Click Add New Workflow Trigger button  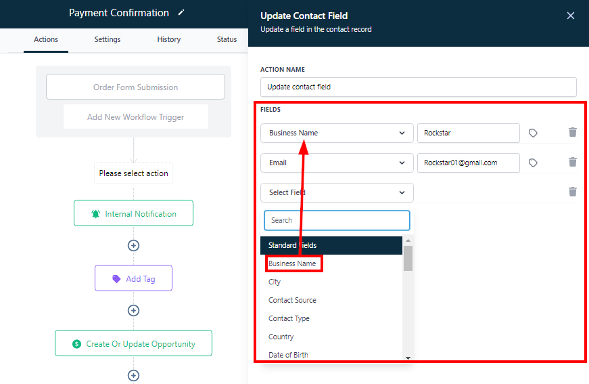click(135, 117)
